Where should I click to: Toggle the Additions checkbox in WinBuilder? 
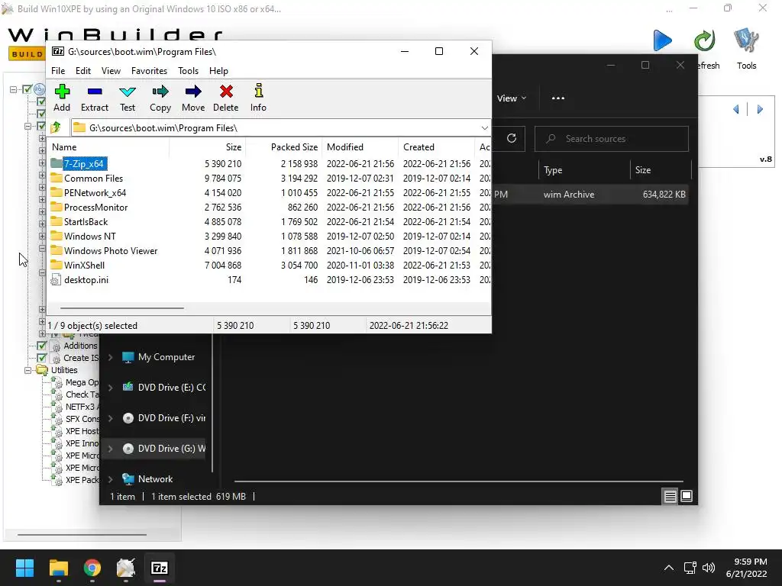pyautogui.click(x=42, y=346)
